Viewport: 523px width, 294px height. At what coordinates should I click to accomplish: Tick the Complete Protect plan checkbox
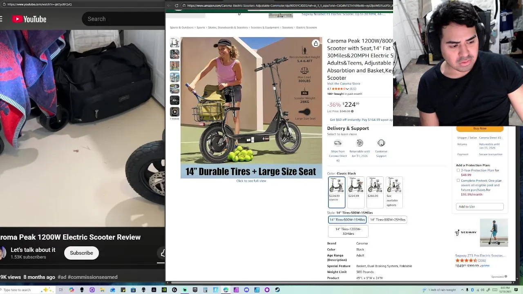458,180
